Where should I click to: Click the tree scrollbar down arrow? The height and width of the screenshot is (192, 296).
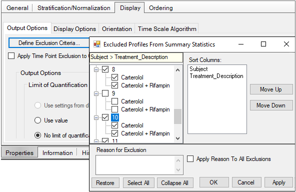177,138
